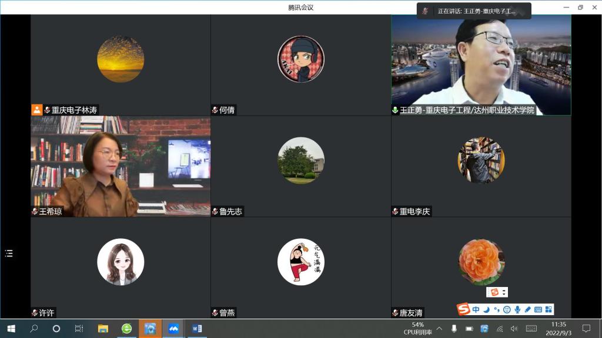Open Tencent Meeting from the taskbar
602x338 pixels.
173,329
